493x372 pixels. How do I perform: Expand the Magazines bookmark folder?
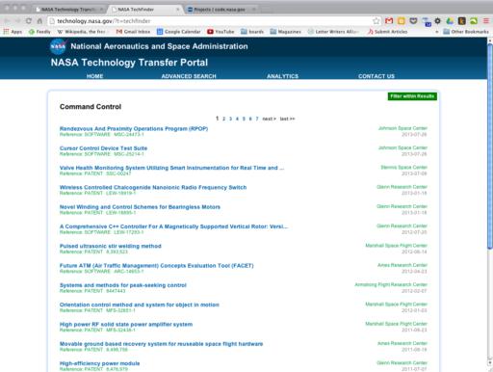coord(285,32)
